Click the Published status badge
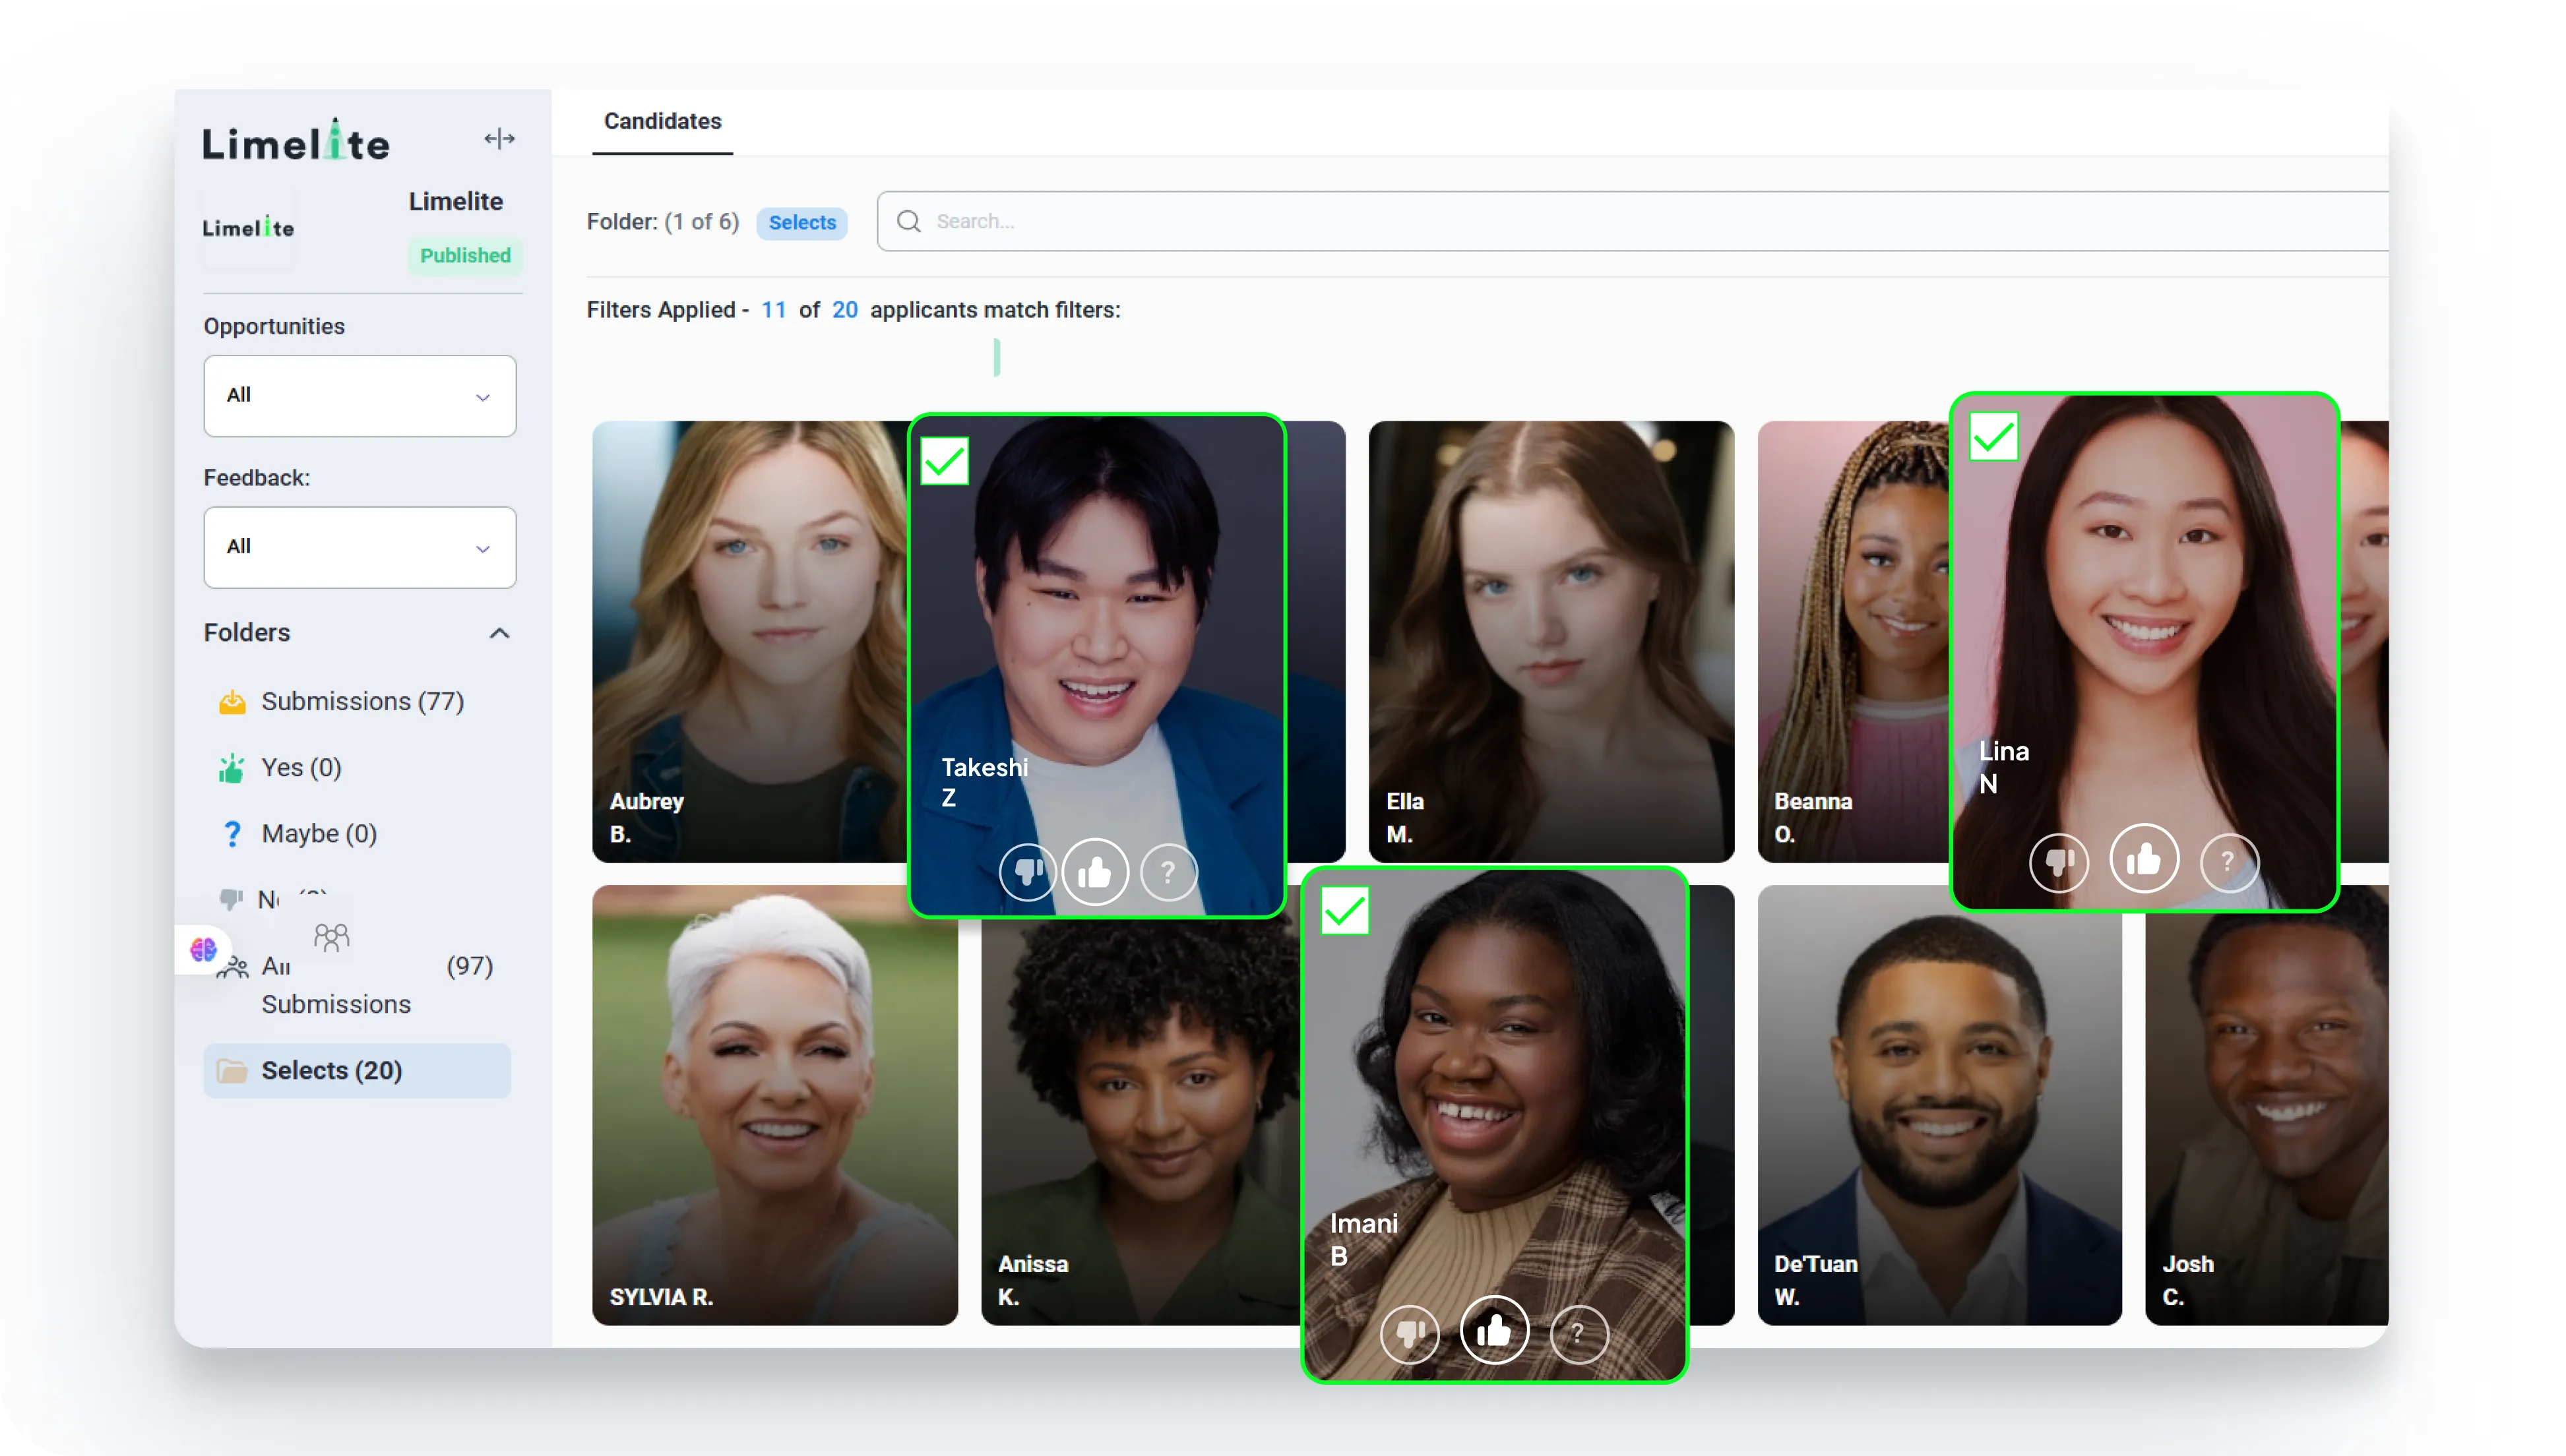The width and height of the screenshot is (2566, 1456). 465,255
